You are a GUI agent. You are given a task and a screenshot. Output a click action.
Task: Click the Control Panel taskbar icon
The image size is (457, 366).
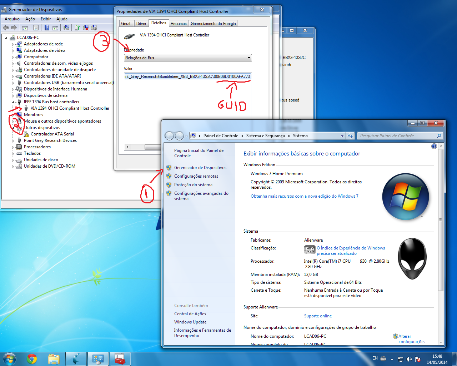[x=98, y=359]
